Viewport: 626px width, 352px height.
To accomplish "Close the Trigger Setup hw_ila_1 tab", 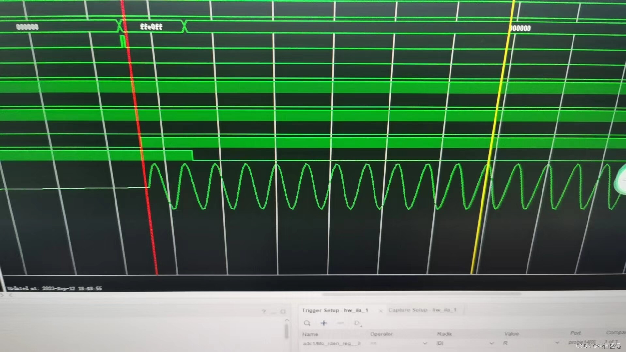I will [380, 311].
